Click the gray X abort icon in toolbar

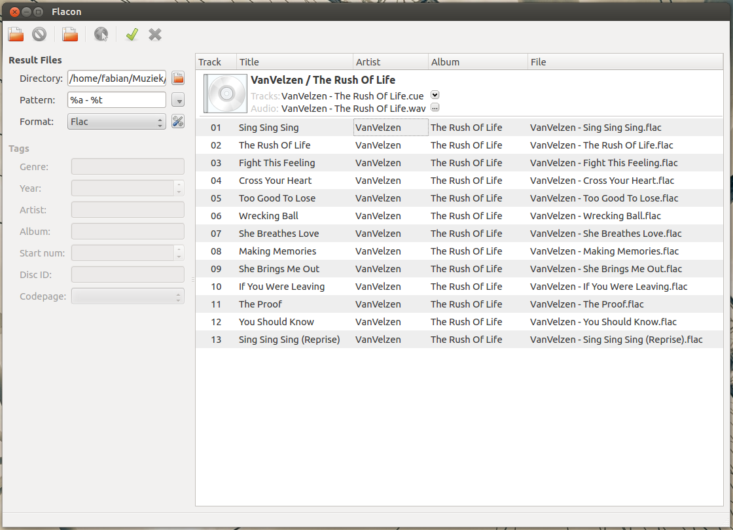155,35
